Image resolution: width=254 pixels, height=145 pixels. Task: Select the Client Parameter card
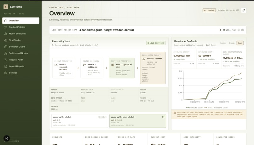pyautogui.click(x=64, y=68)
